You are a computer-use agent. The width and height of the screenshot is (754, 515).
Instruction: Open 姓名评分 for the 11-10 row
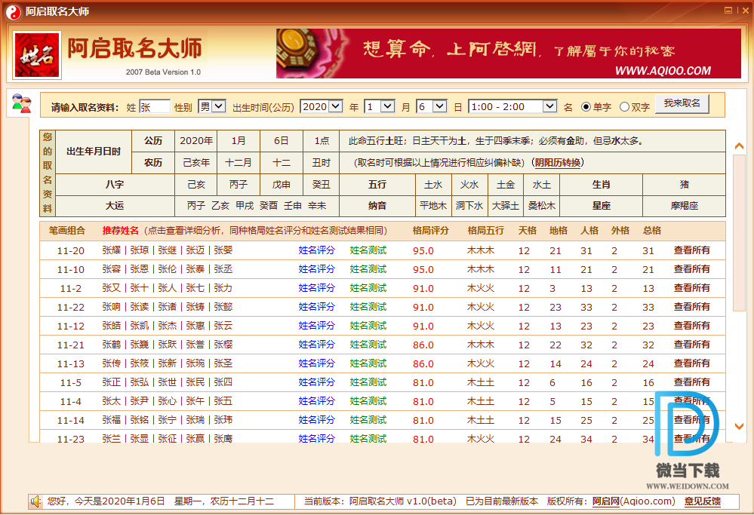pos(316,269)
